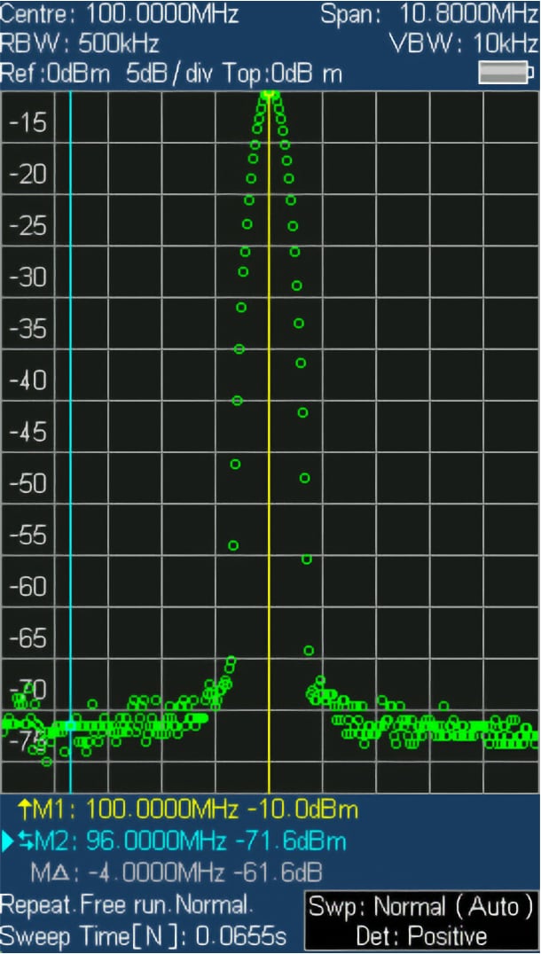Toggle the Swp: Normal (Auto) sweep mode
This screenshot has width=541, height=954.
[422, 907]
